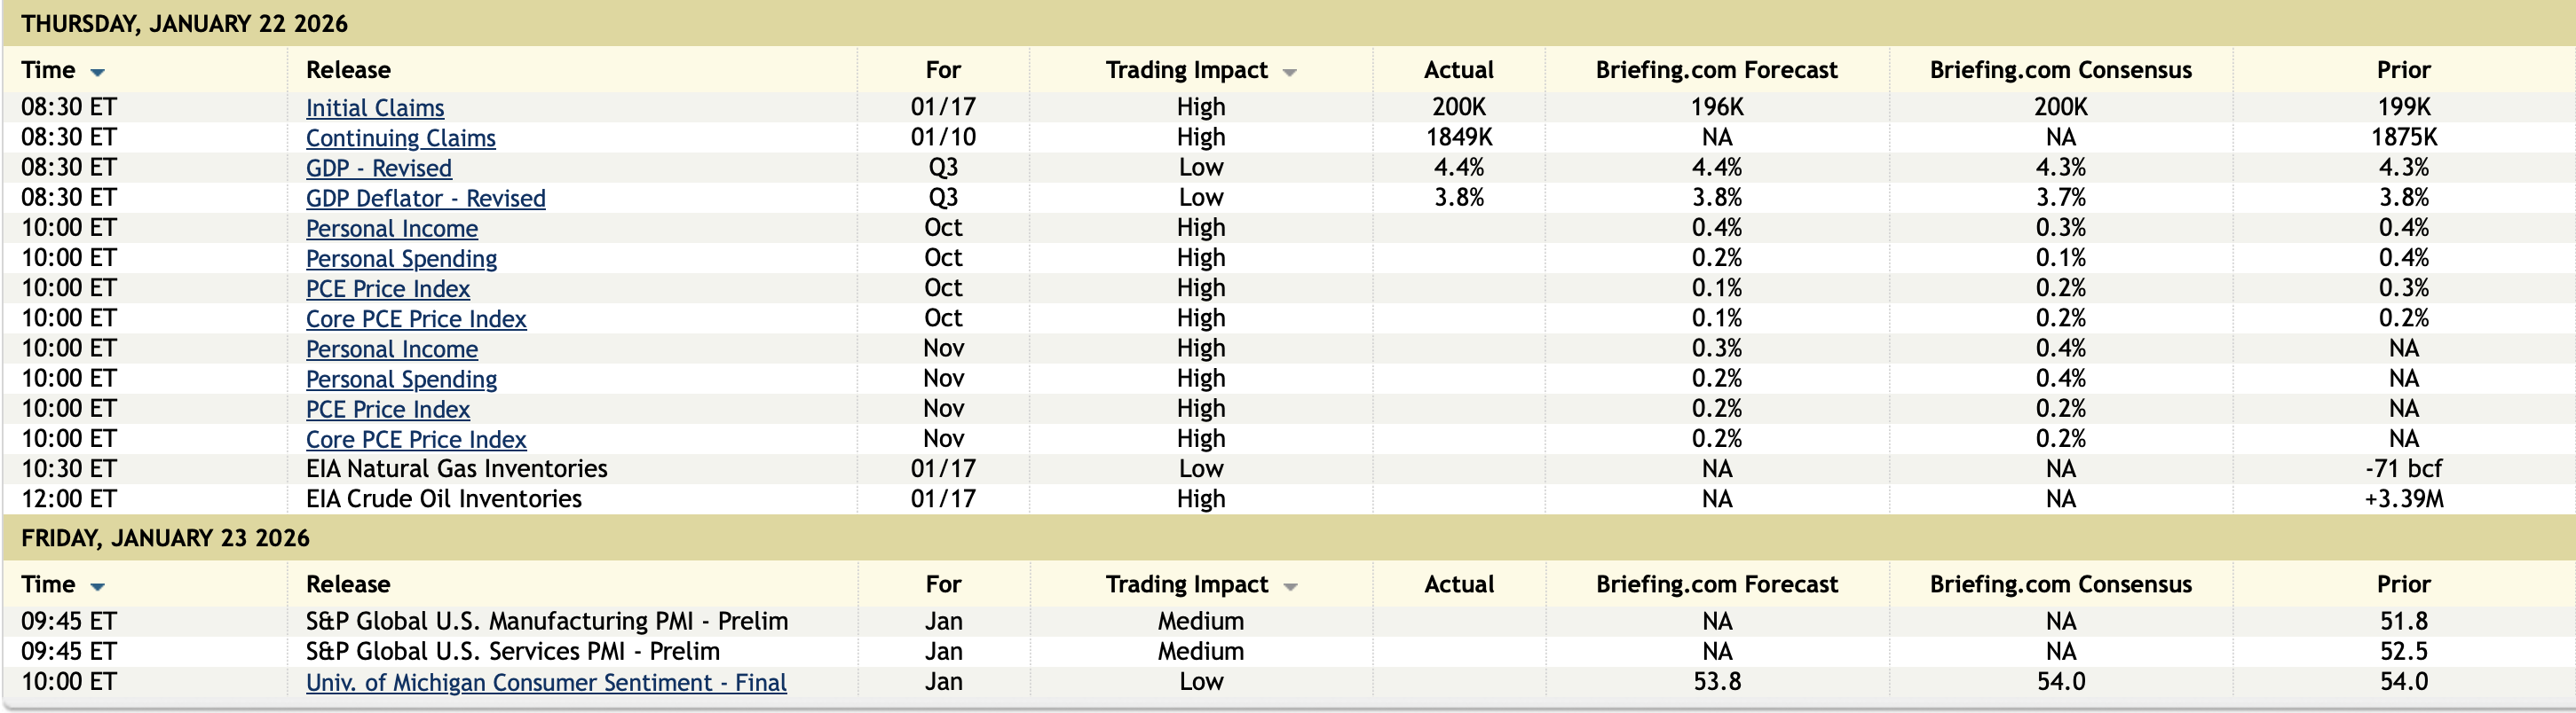Open the Personal Income link for Nov
This screenshot has height=713, width=2576.
pyautogui.click(x=391, y=349)
